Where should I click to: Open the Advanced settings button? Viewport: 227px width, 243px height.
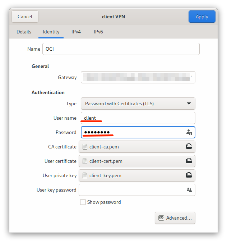(x=175, y=218)
